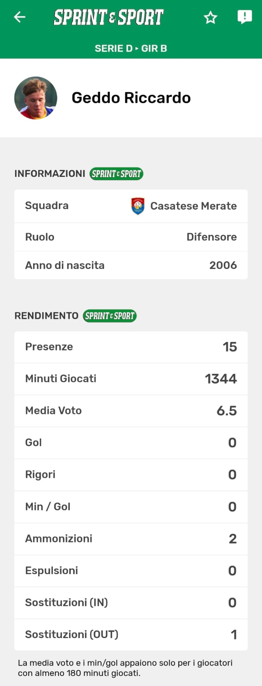
Task: Select the Ruolo Difensore row
Action: pos(131,237)
